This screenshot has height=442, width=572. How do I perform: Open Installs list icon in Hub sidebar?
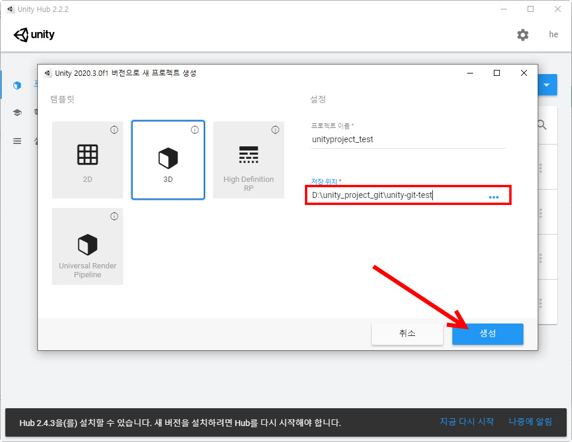(x=17, y=141)
